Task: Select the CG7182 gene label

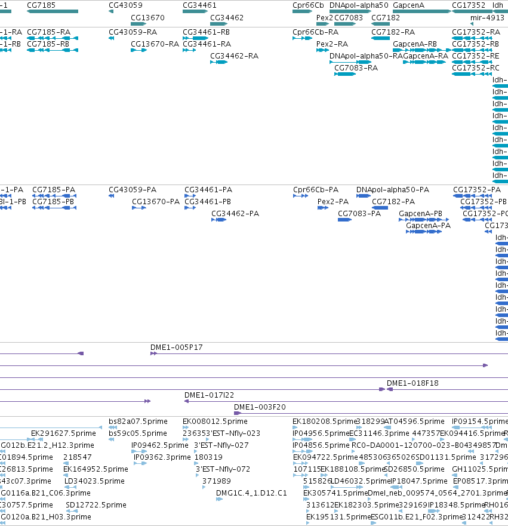Action: [386, 18]
